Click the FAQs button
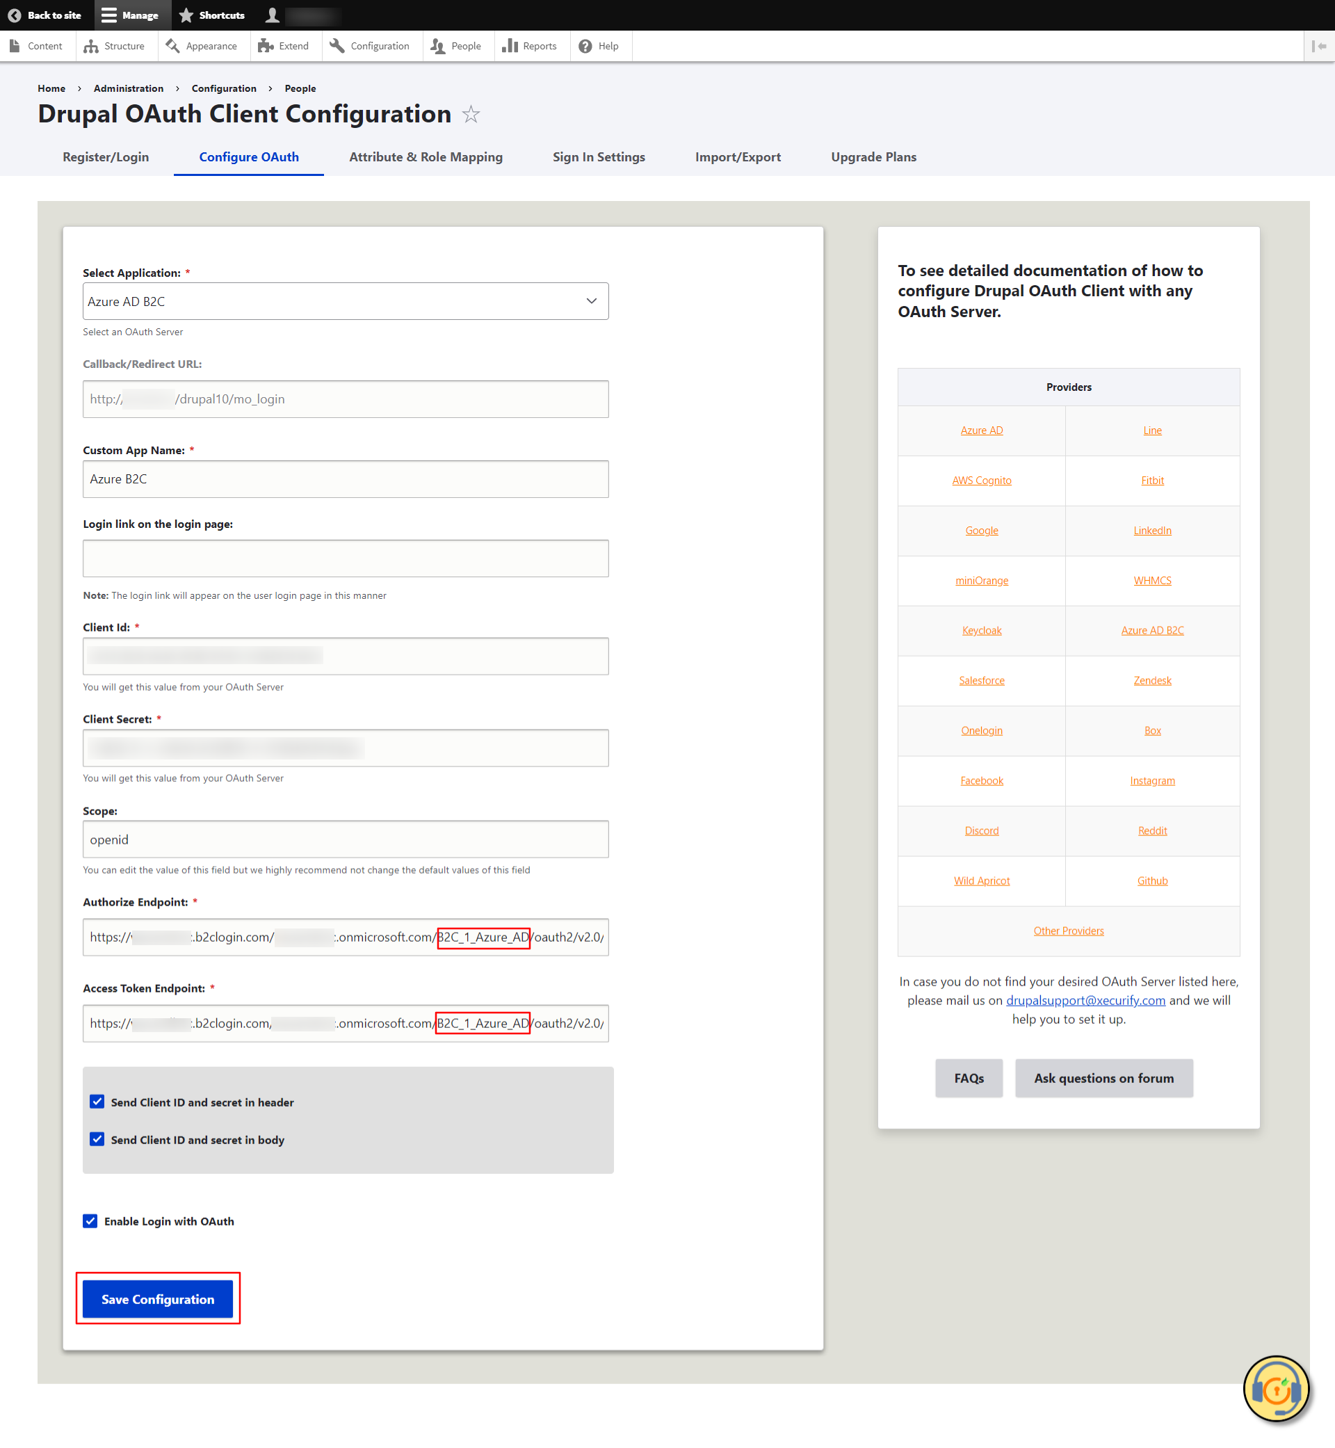The width and height of the screenshot is (1335, 1448). 969,1078
